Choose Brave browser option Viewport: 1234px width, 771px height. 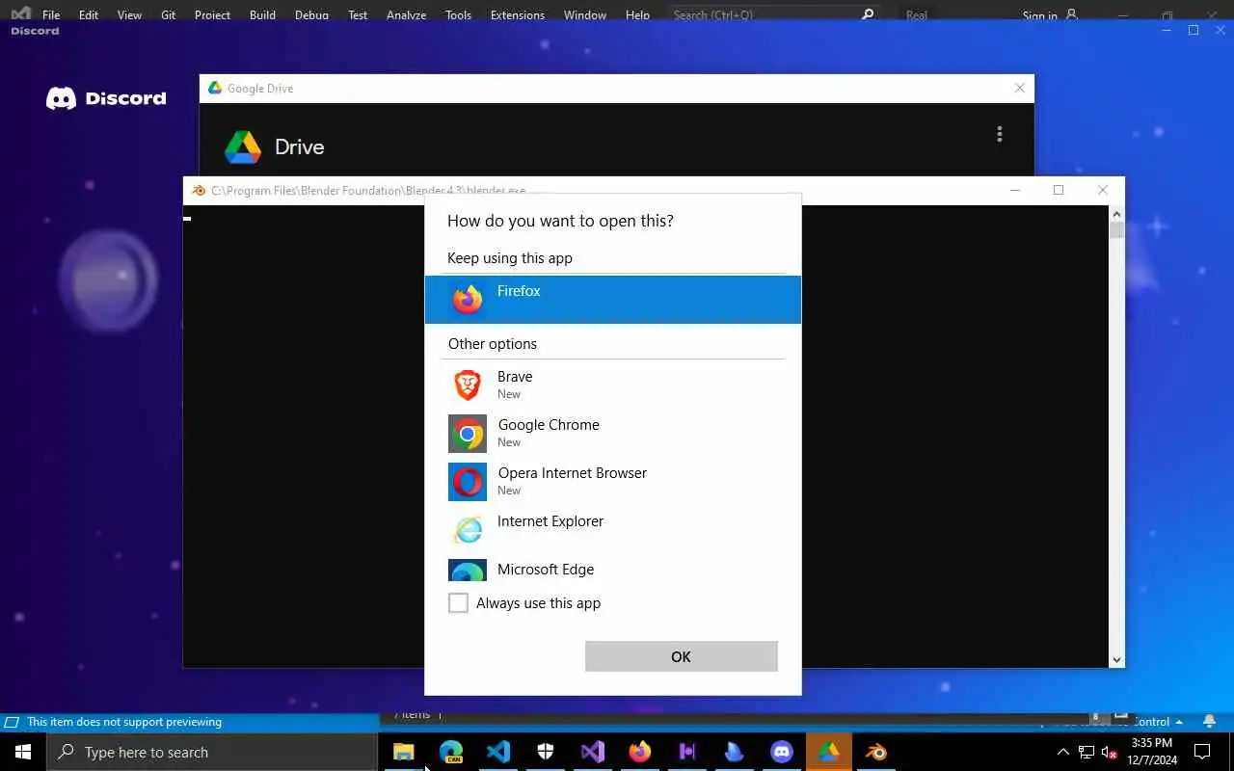click(613, 385)
